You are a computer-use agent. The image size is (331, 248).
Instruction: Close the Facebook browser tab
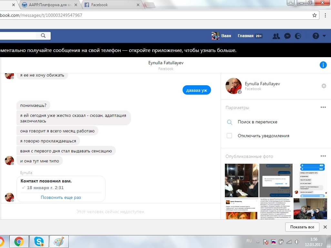[138, 5]
